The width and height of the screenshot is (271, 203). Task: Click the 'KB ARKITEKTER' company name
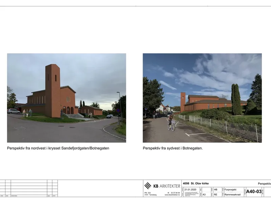[x=167, y=186]
